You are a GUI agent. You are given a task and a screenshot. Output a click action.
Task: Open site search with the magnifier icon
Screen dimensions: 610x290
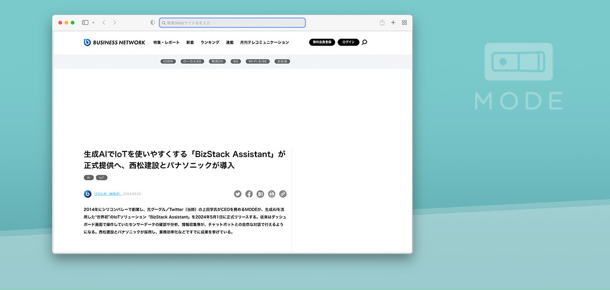[x=364, y=42]
